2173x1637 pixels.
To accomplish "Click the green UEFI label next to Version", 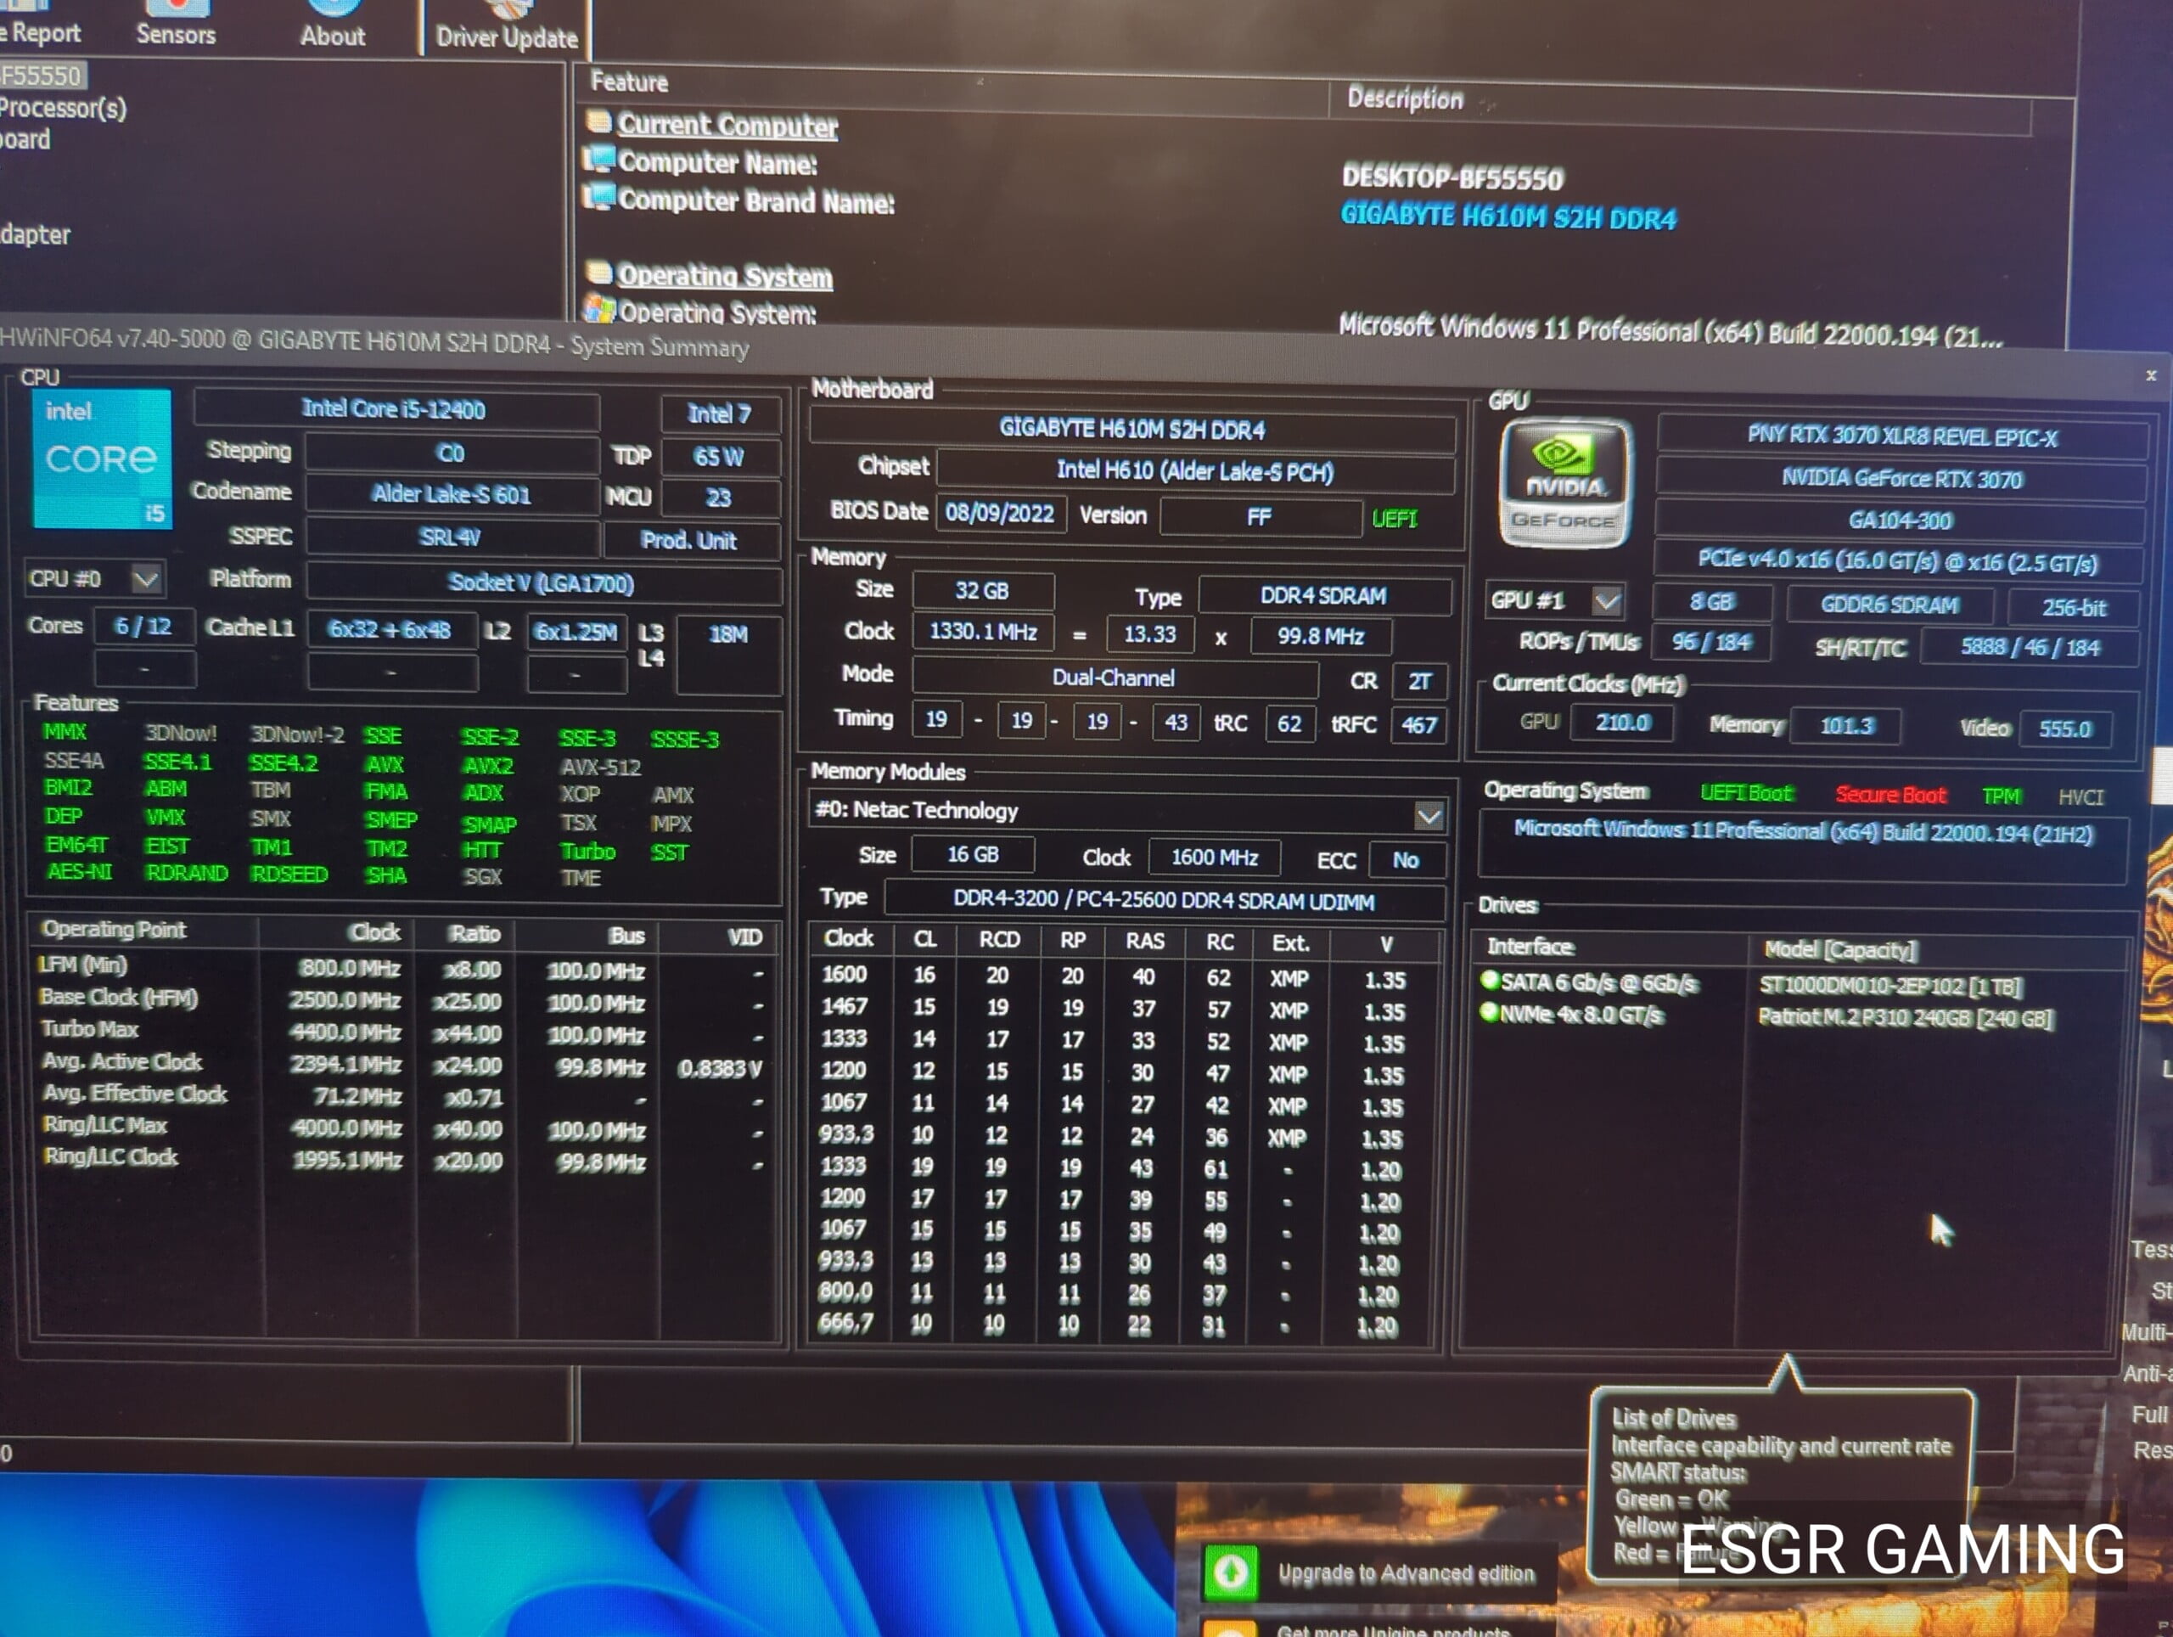I will click(x=1394, y=518).
